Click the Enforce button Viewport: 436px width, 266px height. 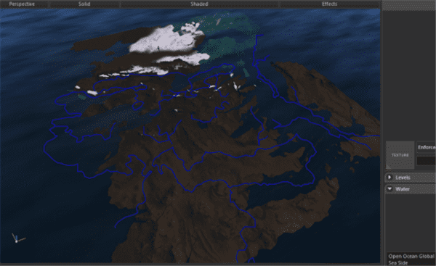[x=427, y=147]
